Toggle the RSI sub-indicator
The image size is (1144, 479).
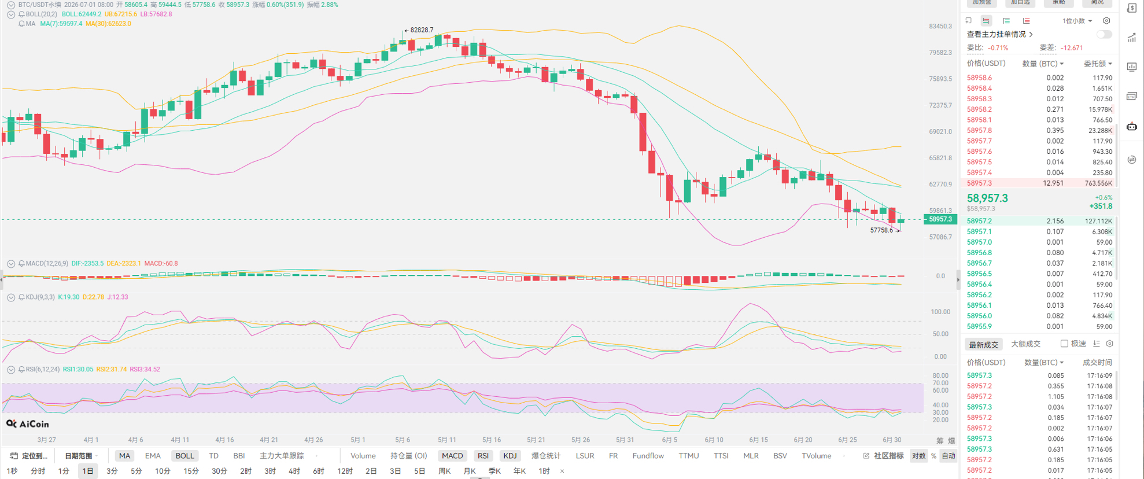(x=483, y=456)
